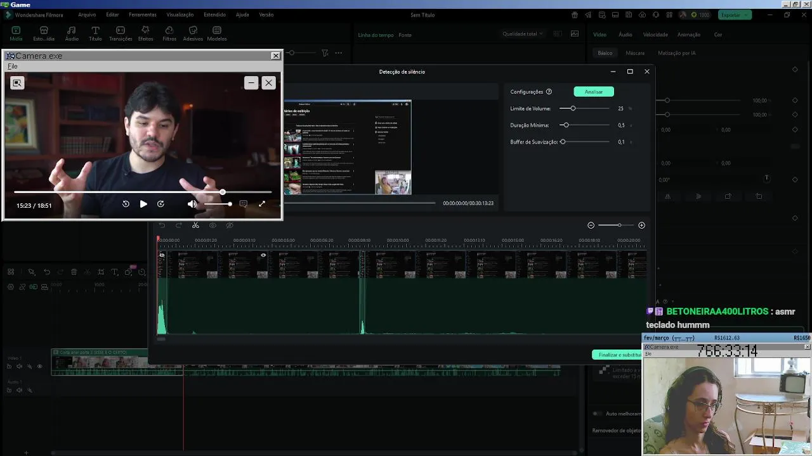
Task: Toggle the Auto melhoramento switch
Action: [597, 414]
